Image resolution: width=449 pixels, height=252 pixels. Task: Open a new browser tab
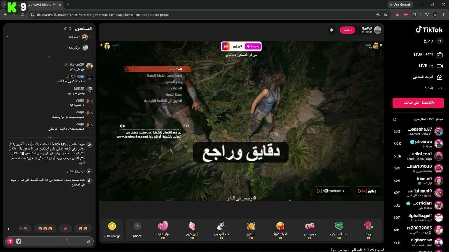point(68,5)
